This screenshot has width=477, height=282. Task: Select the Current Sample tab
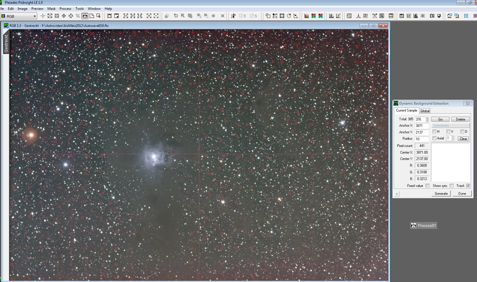point(407,110)
